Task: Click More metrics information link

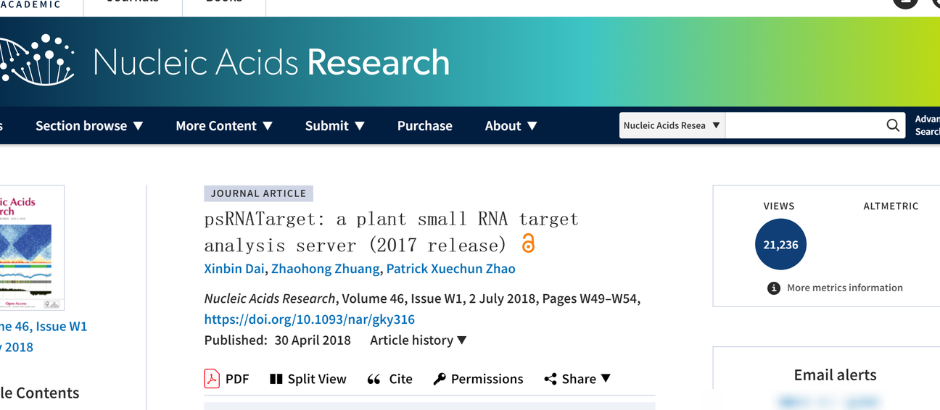Action: (x=844, y=288)
